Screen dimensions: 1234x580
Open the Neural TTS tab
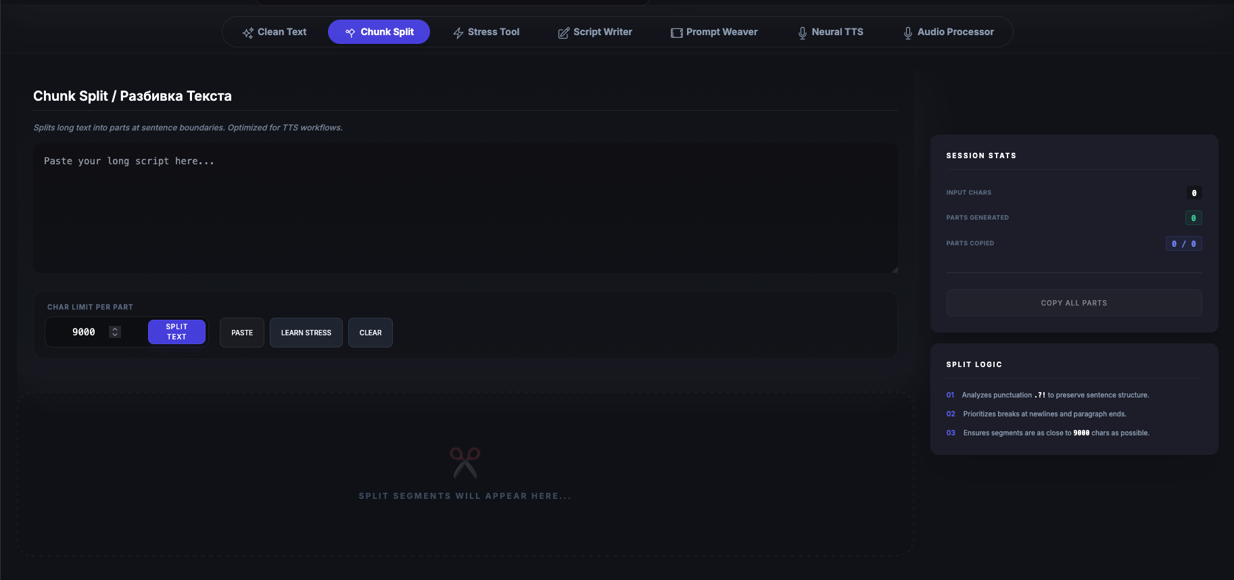point(830,32)
